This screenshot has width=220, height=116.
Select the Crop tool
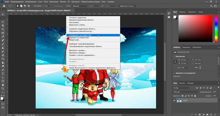point(3,29)
